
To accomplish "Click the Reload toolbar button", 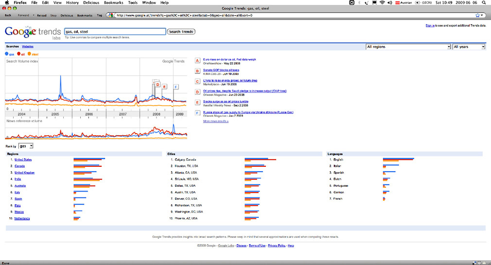I will pos(42,15).
